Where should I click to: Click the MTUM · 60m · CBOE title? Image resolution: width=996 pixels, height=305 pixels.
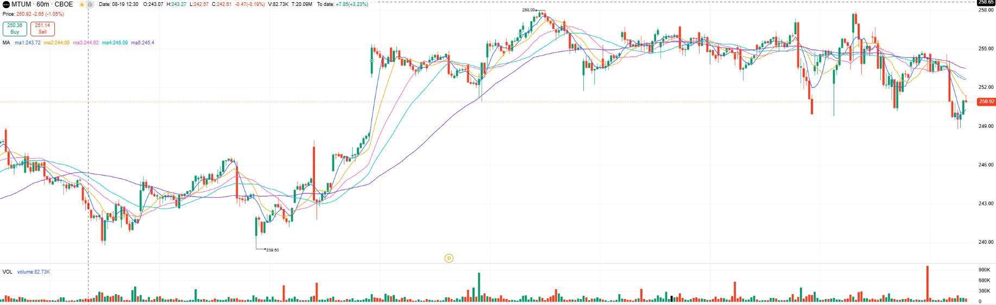click(42, 4)
